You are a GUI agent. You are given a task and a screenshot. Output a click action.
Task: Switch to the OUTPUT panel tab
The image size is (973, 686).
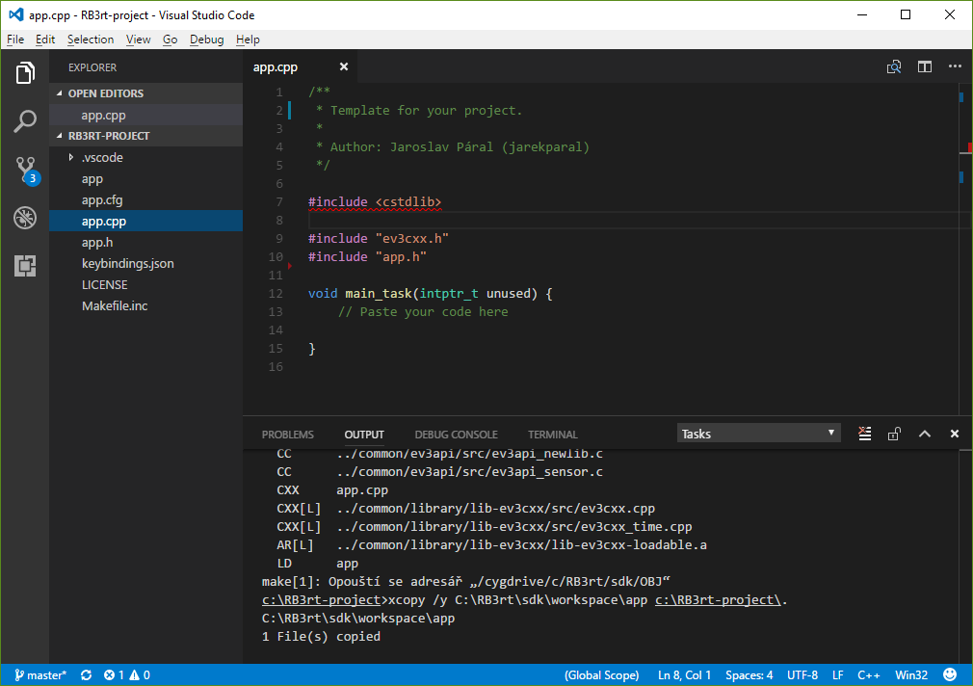coord(364,434)
